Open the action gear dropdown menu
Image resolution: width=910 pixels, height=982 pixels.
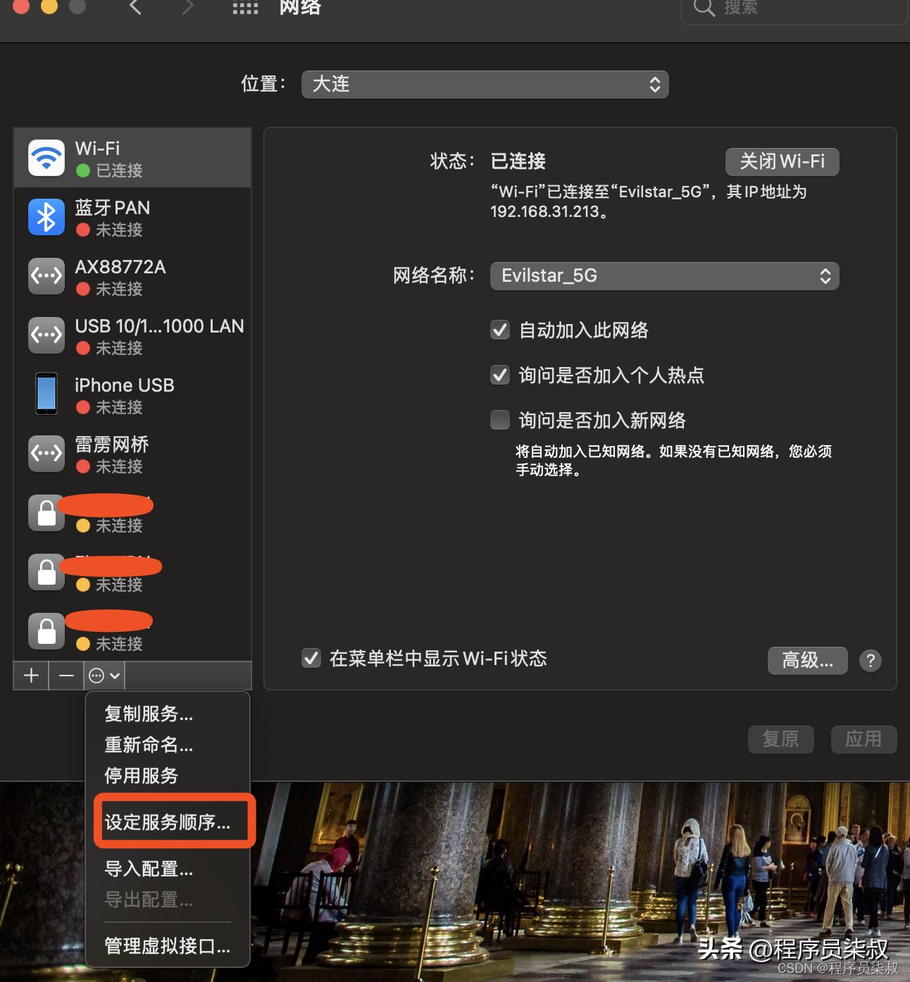click(103, 675)
